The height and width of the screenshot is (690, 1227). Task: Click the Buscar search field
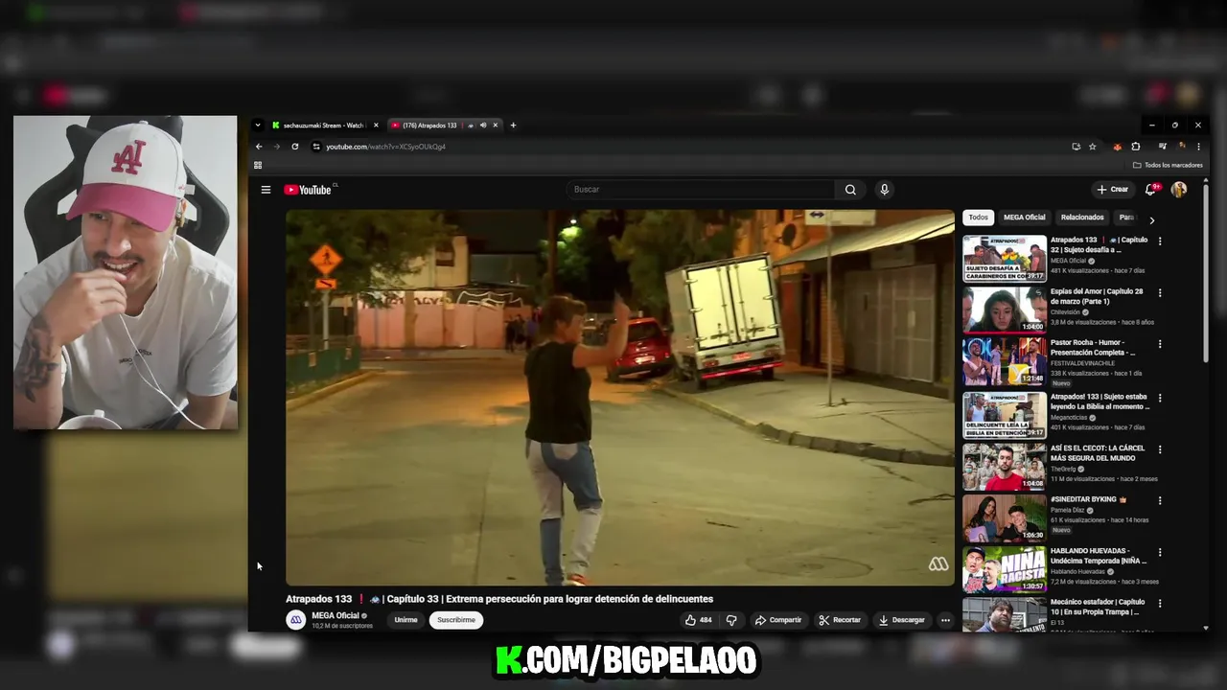702,190
